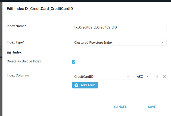Click the Create as Unique Index label

point(24,61)
